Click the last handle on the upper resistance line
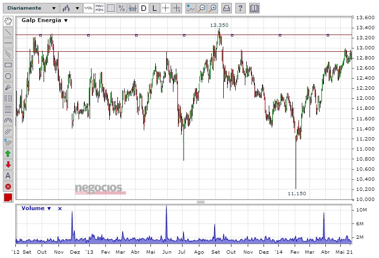 [328, 35]
